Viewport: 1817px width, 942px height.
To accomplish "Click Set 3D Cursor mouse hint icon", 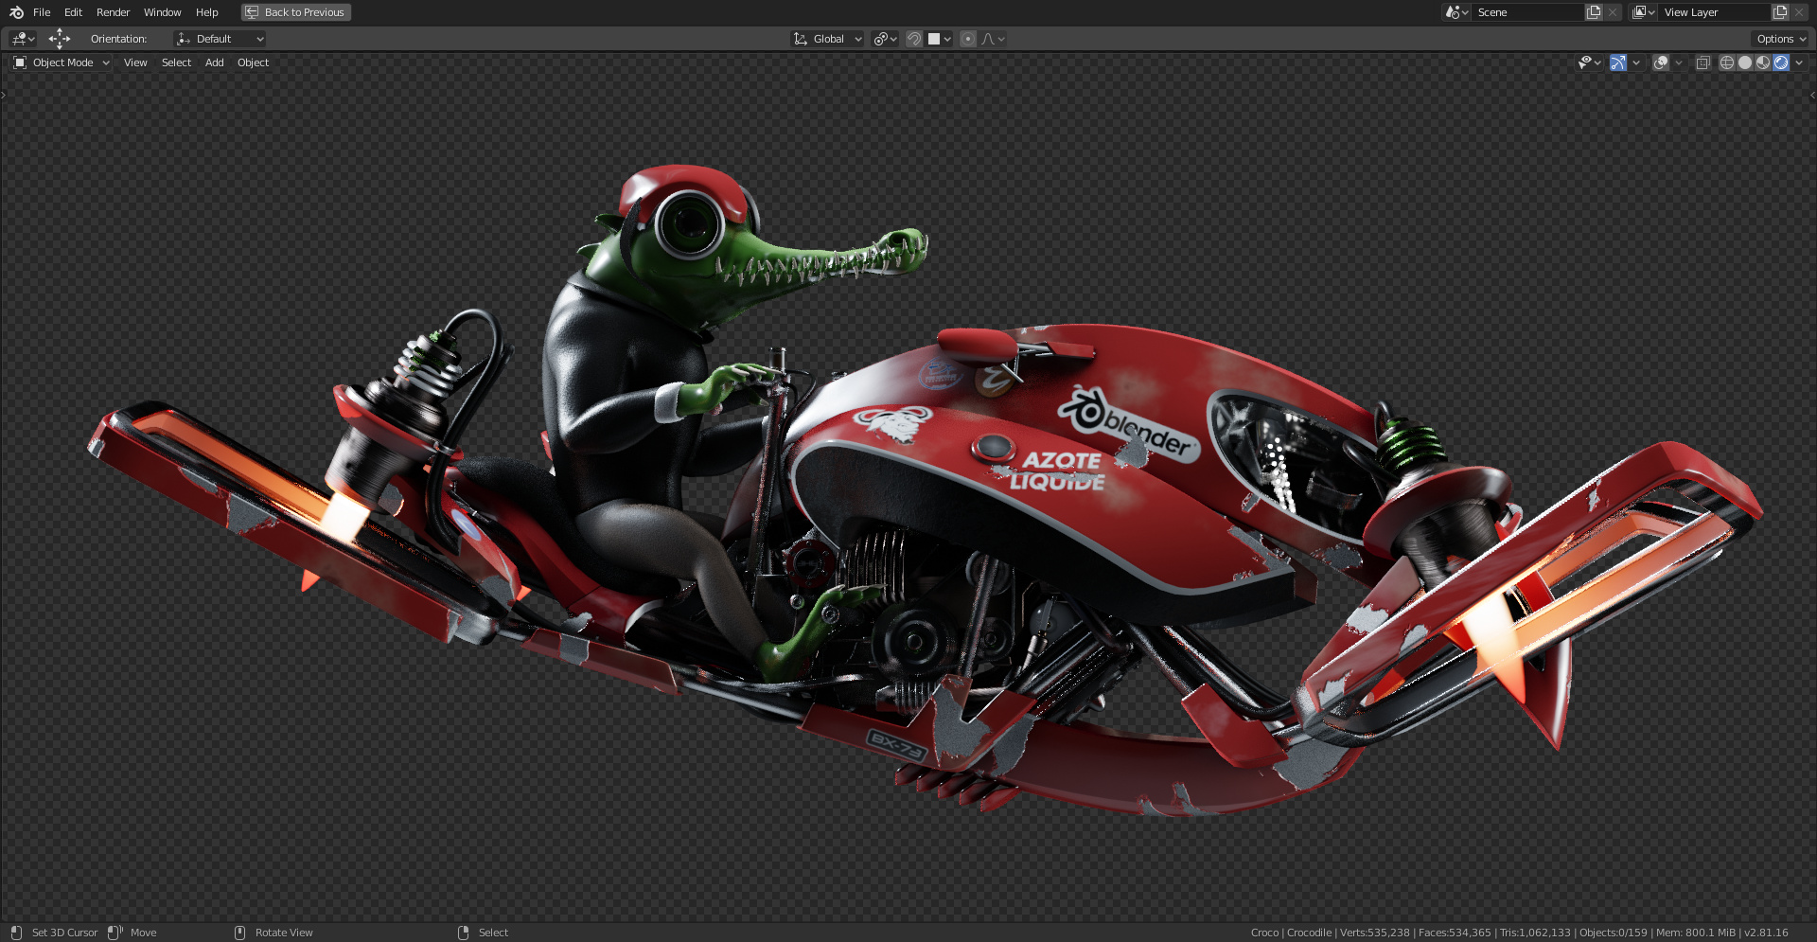I will pyautogui.click(x=16, y=933).
